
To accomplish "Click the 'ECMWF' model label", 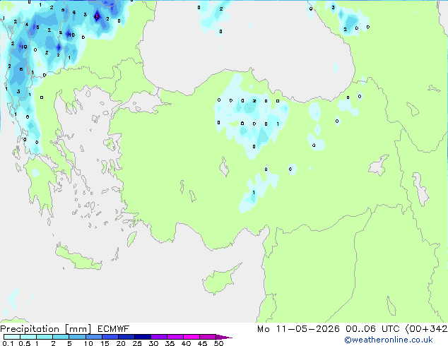I will 114,329.
